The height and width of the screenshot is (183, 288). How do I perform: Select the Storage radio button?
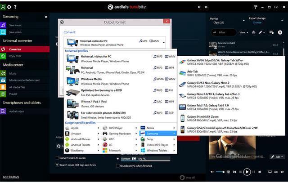tap(118, 159)
